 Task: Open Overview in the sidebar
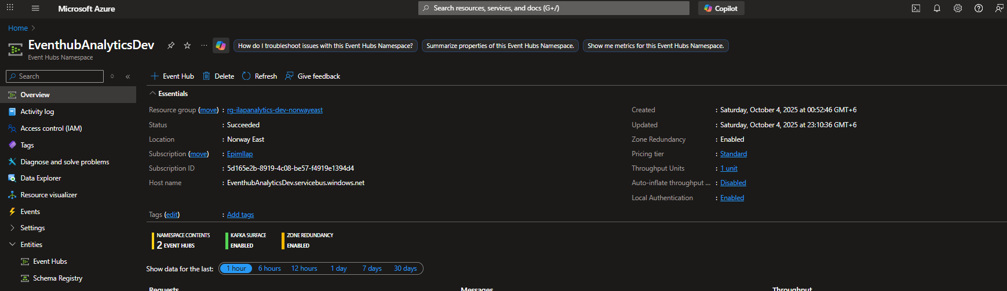(68, 95)
